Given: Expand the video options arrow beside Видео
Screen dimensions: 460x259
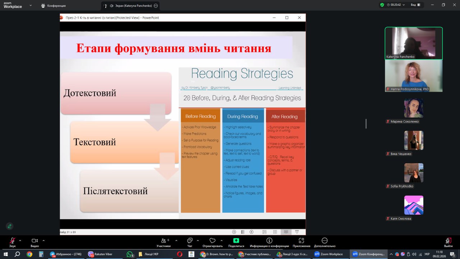Looking at the screenshot, I should (x=43, y=240).
